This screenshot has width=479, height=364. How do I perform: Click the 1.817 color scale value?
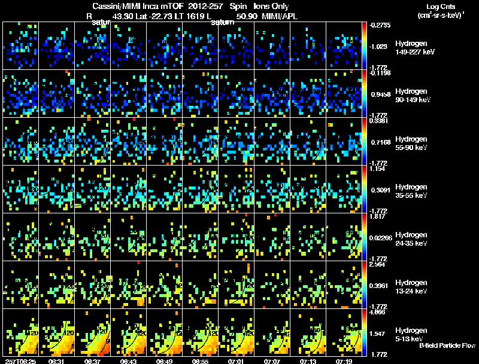(377, 216)
